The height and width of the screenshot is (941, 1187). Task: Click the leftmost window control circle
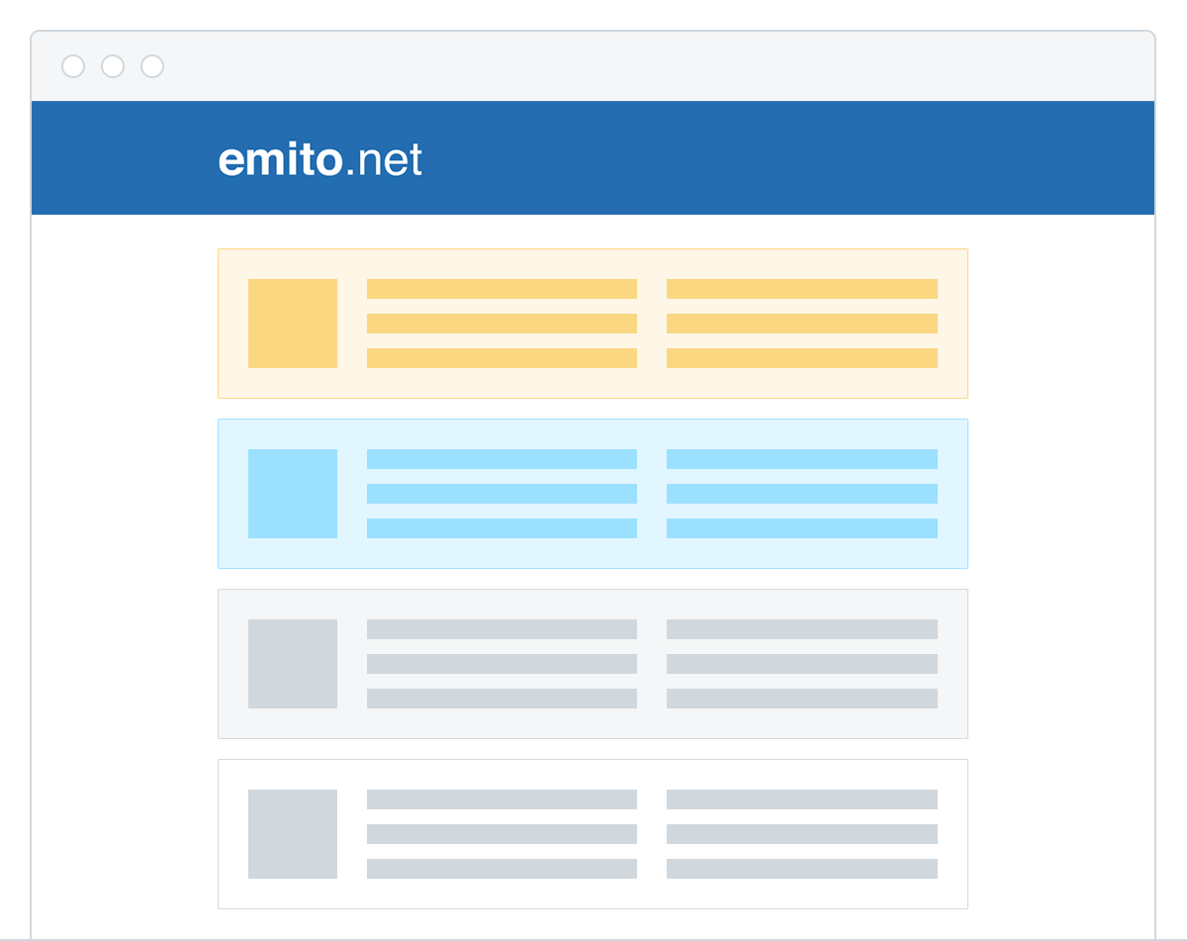tap(73, 66)
